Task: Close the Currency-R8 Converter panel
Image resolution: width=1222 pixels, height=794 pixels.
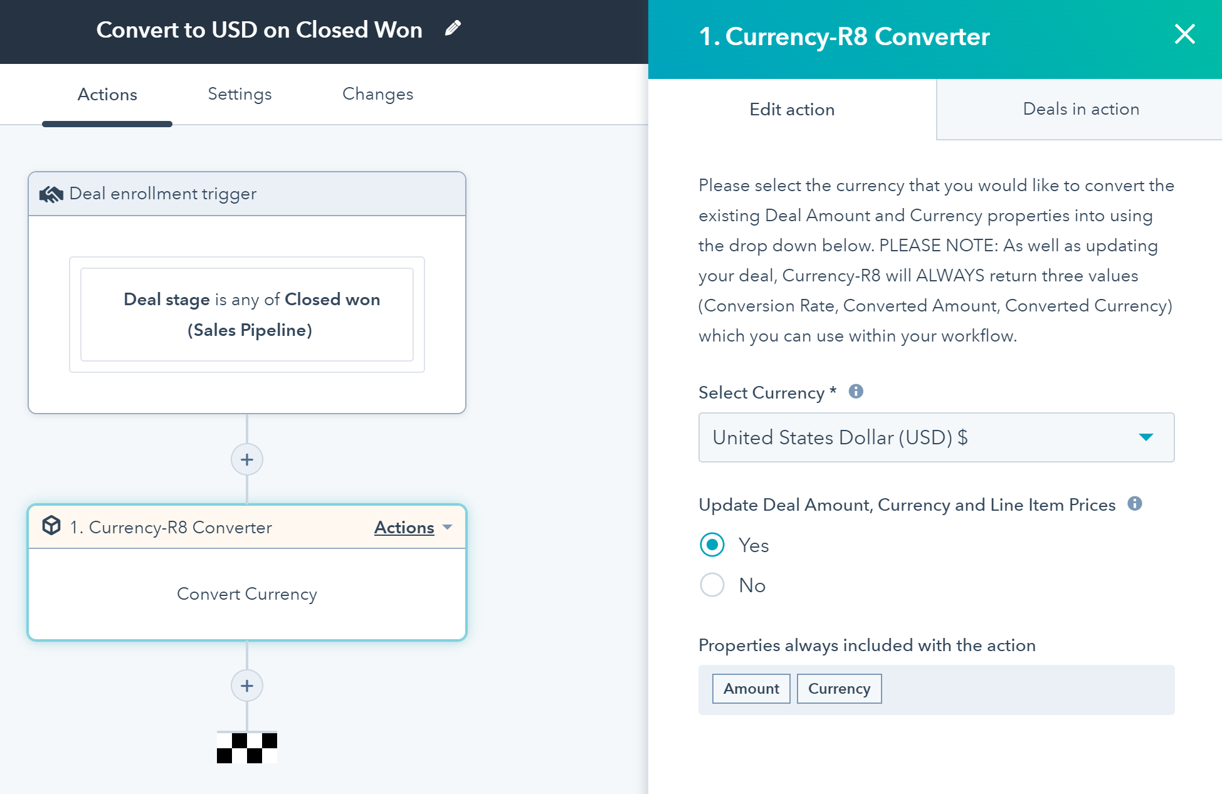Action: coord(1184,34)
